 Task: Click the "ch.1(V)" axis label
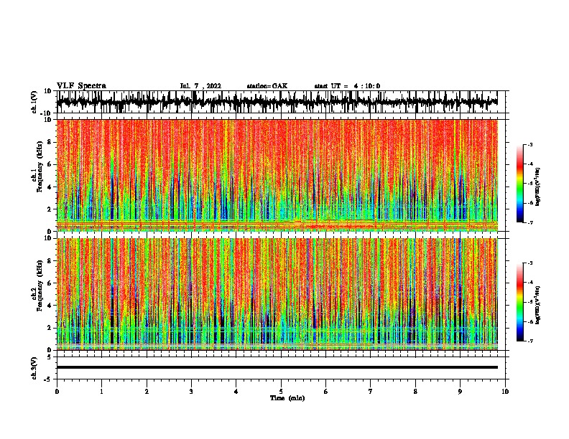(x=34, y=102)
